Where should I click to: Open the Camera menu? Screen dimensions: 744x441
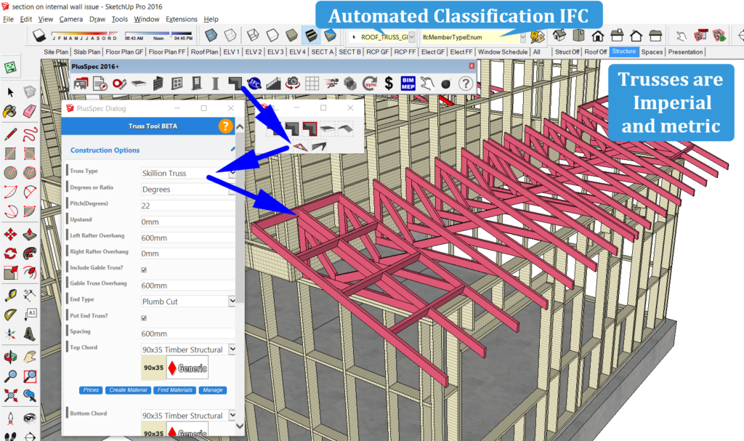tap(70, 19)
